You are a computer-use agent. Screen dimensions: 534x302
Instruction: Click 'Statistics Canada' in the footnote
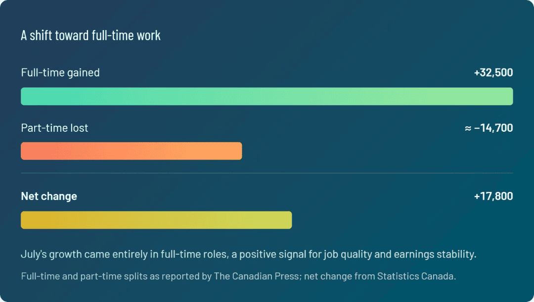pos(416,276)
